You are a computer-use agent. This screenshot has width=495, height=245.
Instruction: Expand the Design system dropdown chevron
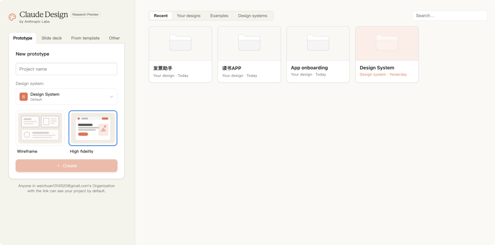111,97
